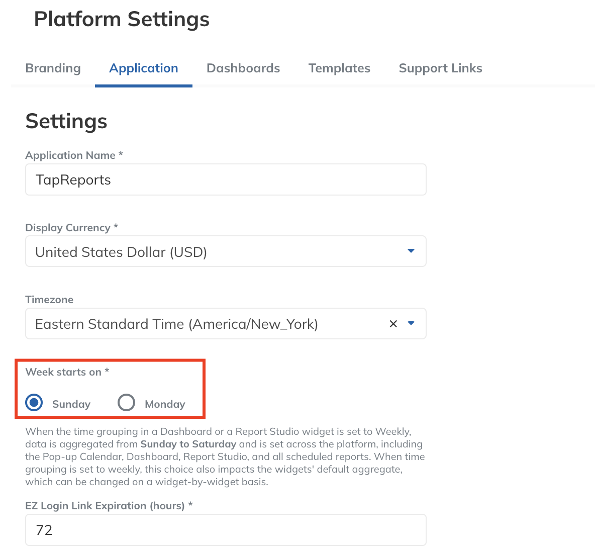Select the Application tab
Image resolution: width=595 pixels, height=548 pixels.
(x=143, y=68)
